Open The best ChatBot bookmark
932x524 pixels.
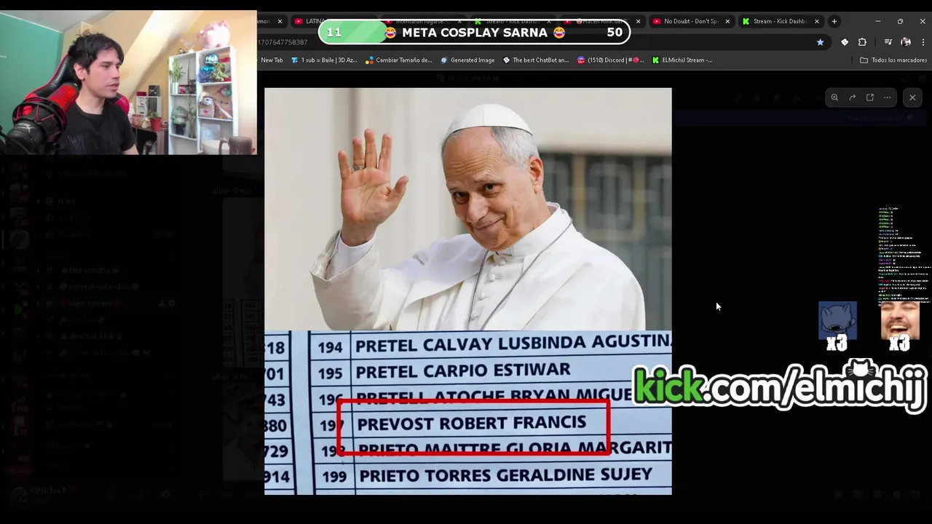tap(536, 60)
